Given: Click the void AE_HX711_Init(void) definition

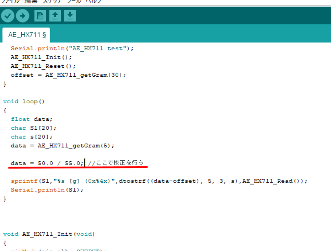Looking at the screenshot, I should coord(49,234).
